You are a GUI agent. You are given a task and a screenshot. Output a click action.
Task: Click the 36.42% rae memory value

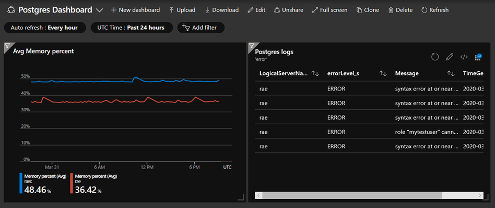click(88, 190)
